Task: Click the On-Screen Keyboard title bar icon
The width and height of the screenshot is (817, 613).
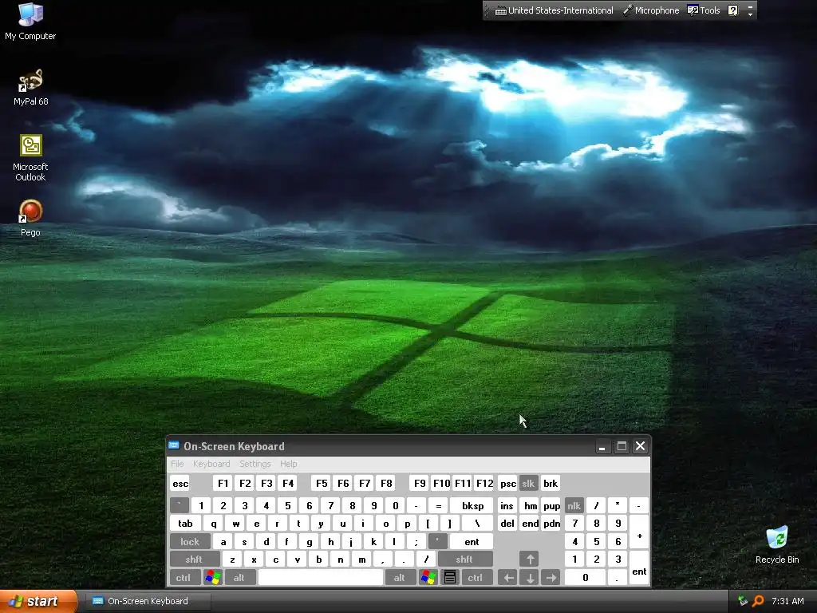Action: click(x=174, y=445)
